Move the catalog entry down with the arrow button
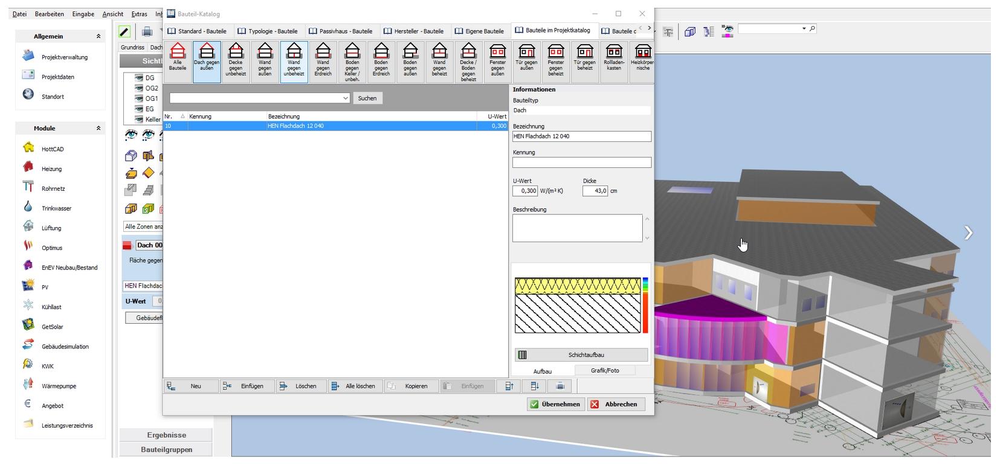This screenshot has height=465, width=1000. pyautogui.click(x=534, y=386)
